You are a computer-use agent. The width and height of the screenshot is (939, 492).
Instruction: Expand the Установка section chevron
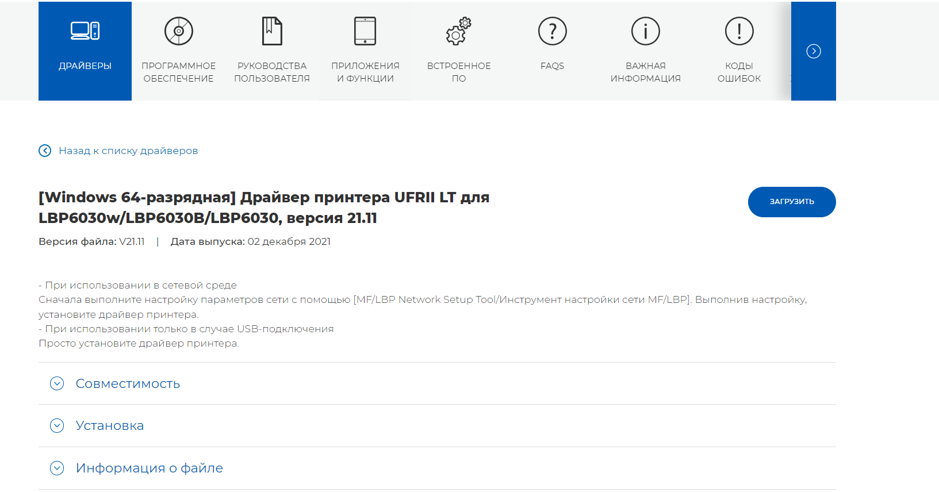57,425
